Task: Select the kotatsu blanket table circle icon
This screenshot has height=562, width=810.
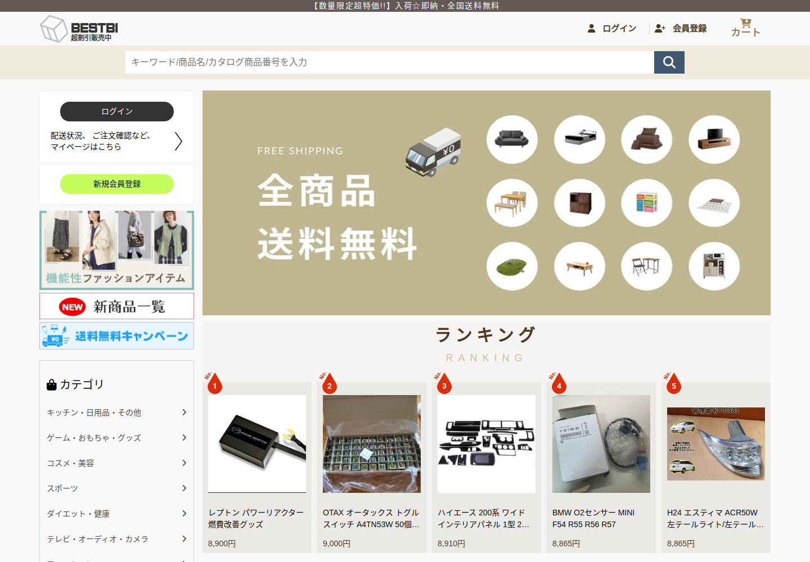Action: [714, 203]
